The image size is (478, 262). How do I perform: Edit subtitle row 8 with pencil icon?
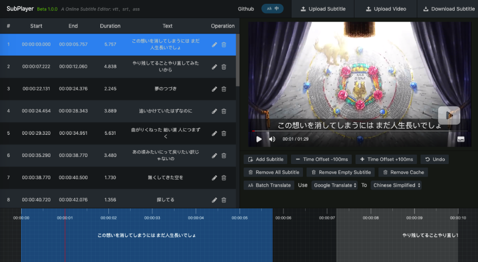click(x=214, y=200)
